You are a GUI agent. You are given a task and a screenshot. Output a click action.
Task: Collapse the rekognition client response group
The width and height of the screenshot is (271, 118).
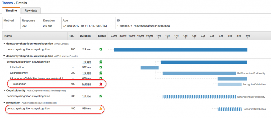coord(4,103)
